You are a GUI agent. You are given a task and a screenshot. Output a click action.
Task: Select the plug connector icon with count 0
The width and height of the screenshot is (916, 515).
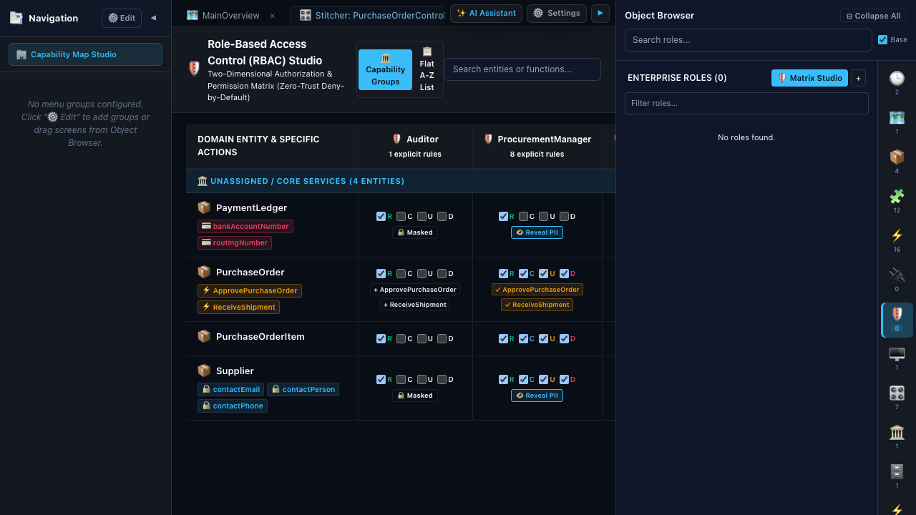tap(897, 275)
